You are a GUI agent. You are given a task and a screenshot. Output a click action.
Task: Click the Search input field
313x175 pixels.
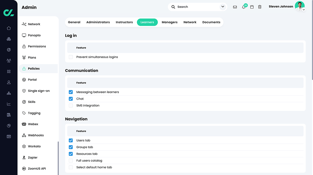[x=198, y=7]
